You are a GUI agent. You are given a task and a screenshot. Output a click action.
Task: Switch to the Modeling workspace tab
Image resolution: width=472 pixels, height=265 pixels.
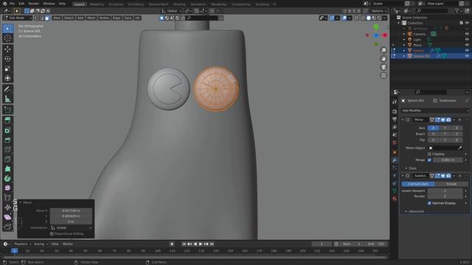(97, 4)
